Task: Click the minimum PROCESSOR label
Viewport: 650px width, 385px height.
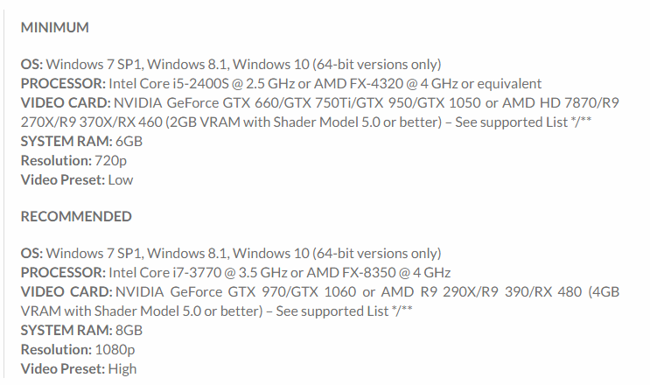Action: pos(63,84)
